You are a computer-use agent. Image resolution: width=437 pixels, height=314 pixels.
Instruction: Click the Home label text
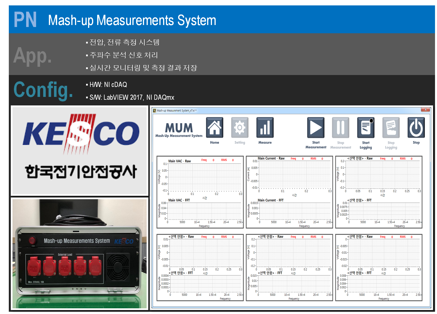tap(215, 143)
